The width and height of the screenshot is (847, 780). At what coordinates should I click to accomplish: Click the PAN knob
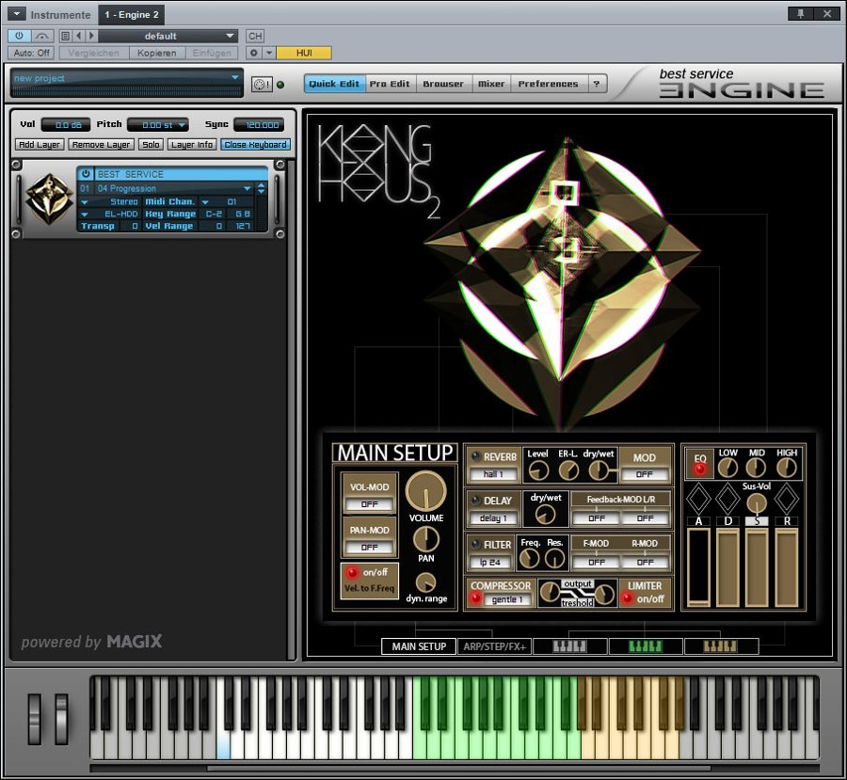(425, 539)
